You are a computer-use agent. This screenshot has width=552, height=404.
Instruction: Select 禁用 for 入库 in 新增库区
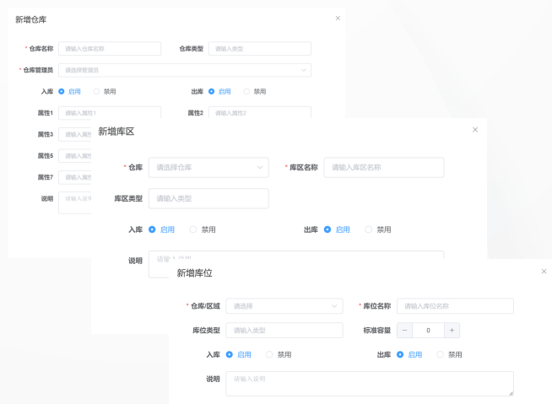[x=194, y=229]
